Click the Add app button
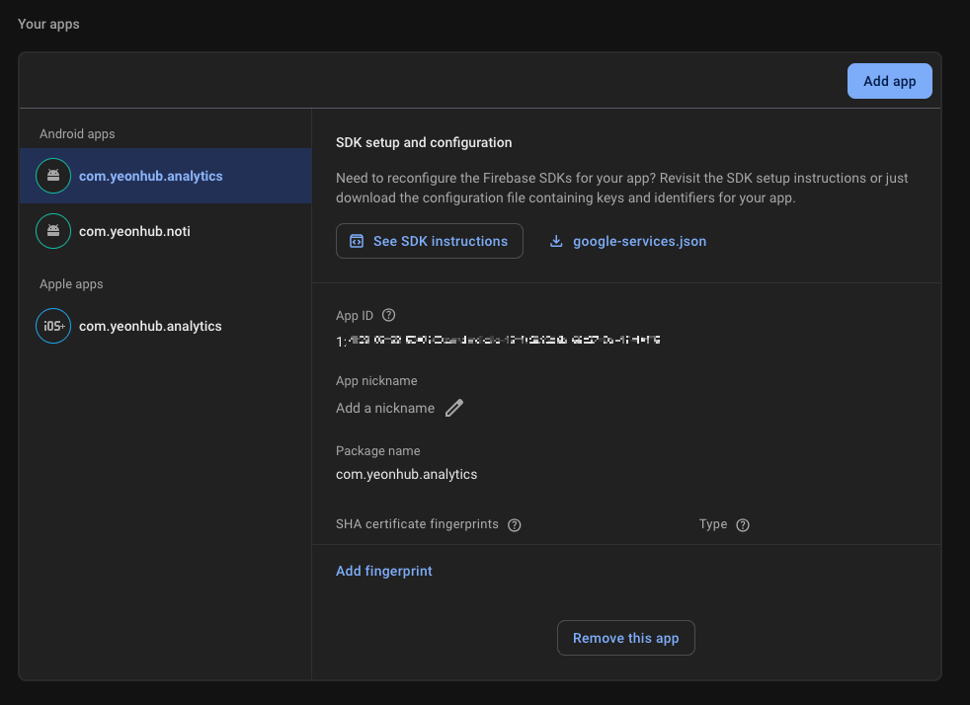The height and width of the screenshot is (705, 970). coord(889,81)
